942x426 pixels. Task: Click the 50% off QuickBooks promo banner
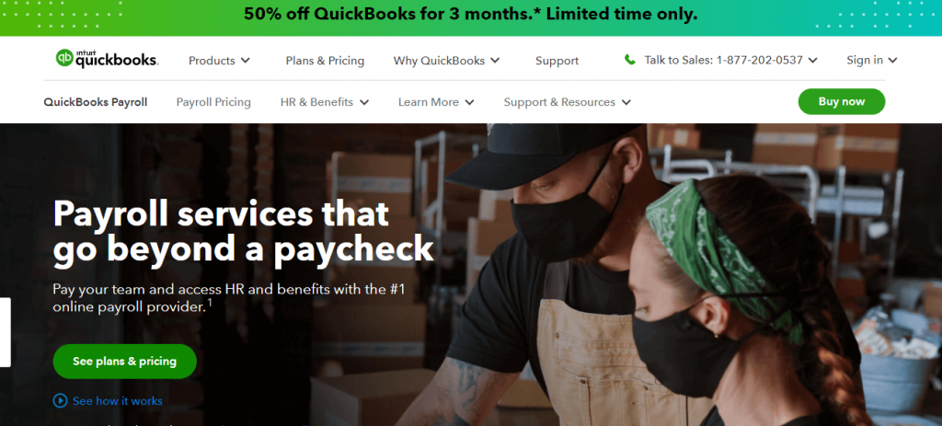(x=471, y=15)
